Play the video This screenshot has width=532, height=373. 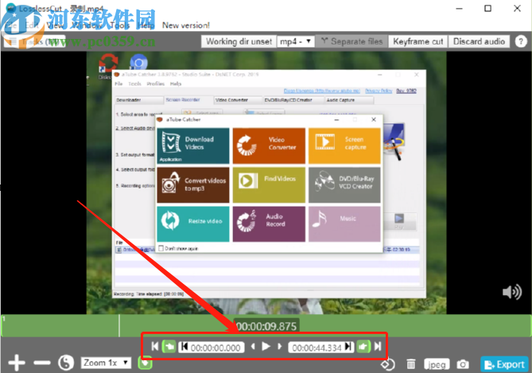[x=266, y=347]
